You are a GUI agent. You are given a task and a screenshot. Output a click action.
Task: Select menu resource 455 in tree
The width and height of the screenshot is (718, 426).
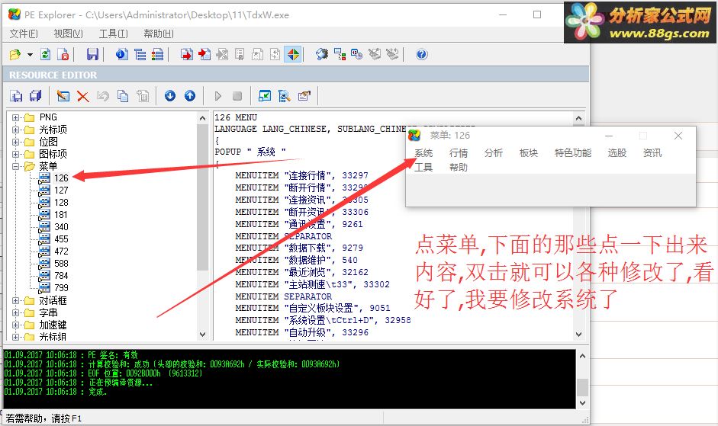tap(61, 239)
